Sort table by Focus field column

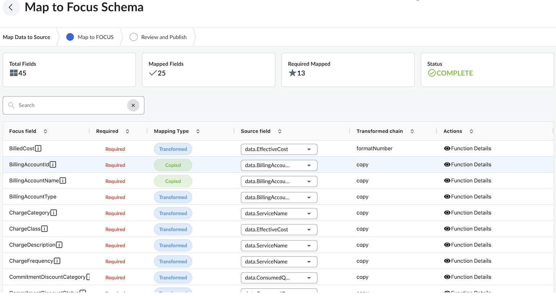(45, 131)
